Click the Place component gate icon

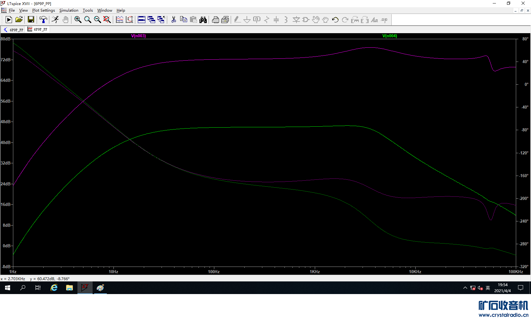(306, 20)
